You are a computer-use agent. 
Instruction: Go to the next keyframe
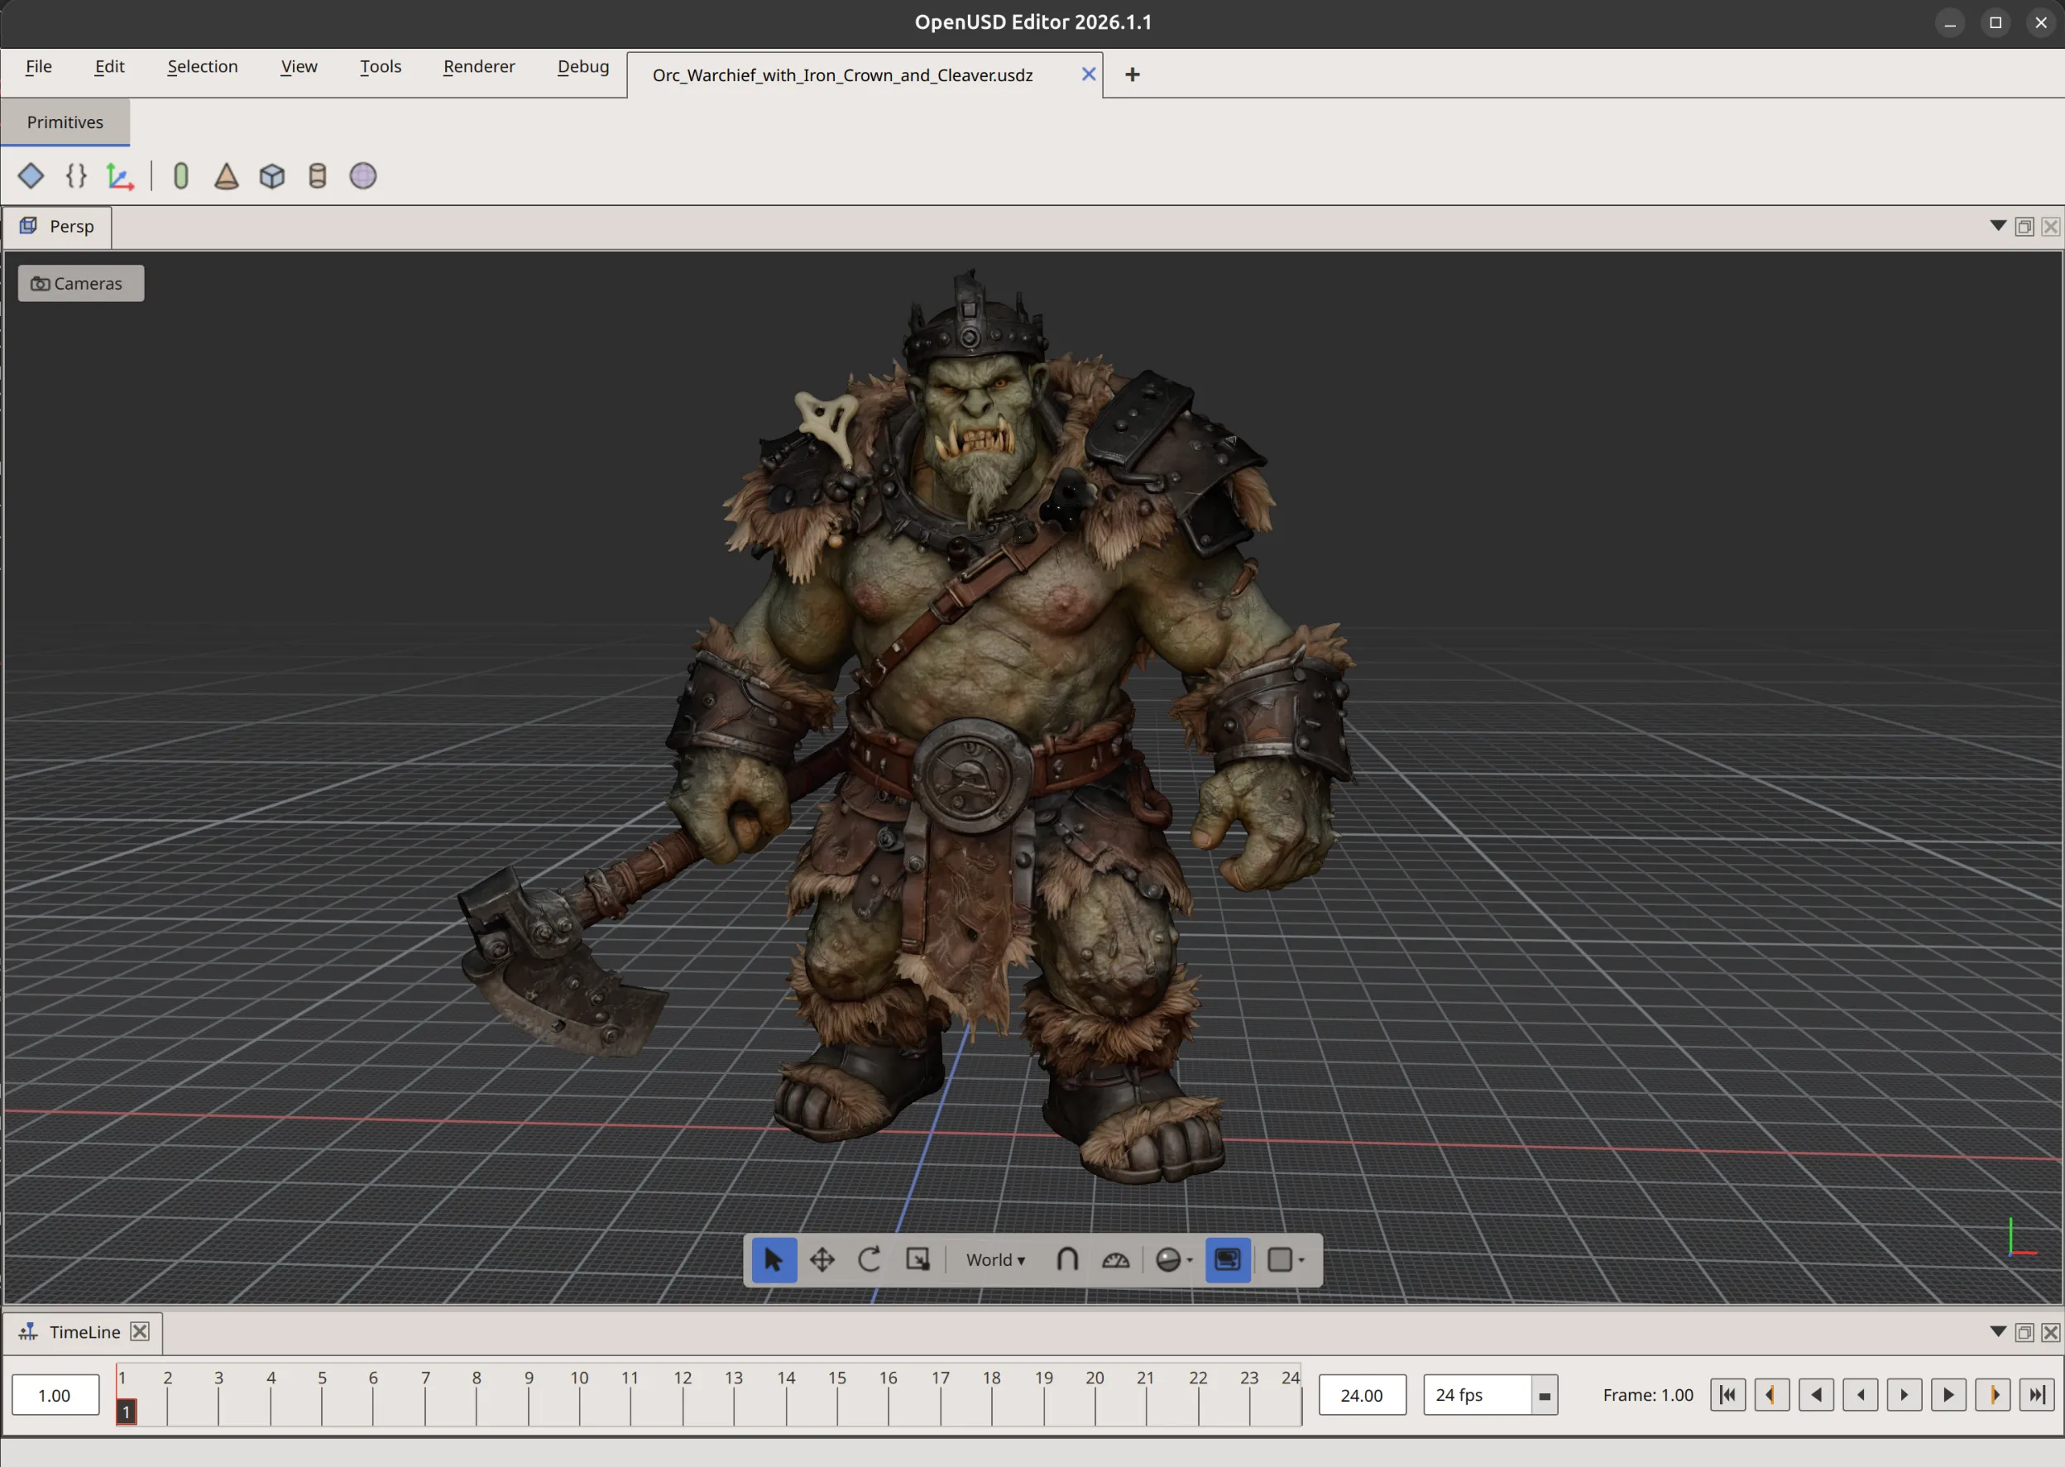(x=1993, y=1395)
